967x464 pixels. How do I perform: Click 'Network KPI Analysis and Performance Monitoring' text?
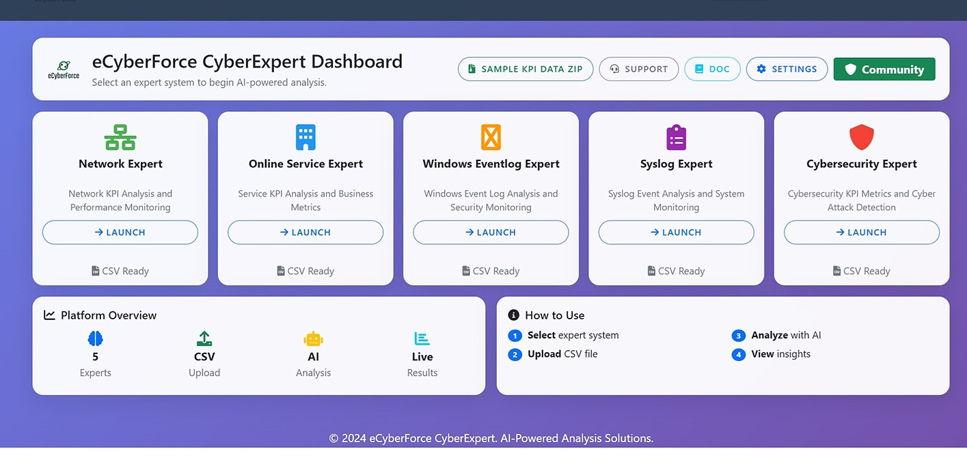[120, 201]
